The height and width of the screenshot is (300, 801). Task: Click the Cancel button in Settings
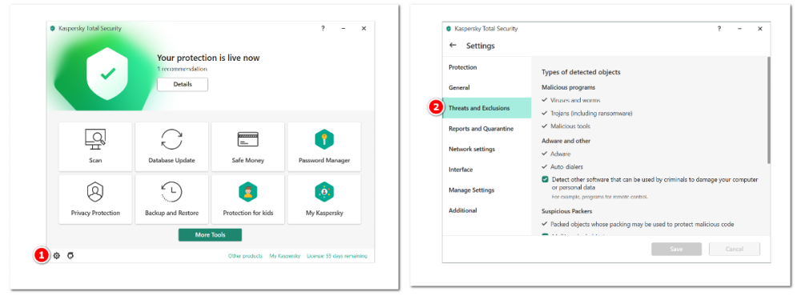[x=734, y=249]
